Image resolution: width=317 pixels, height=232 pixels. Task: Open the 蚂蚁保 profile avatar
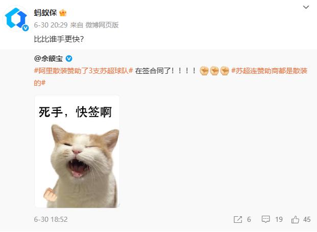16,19
